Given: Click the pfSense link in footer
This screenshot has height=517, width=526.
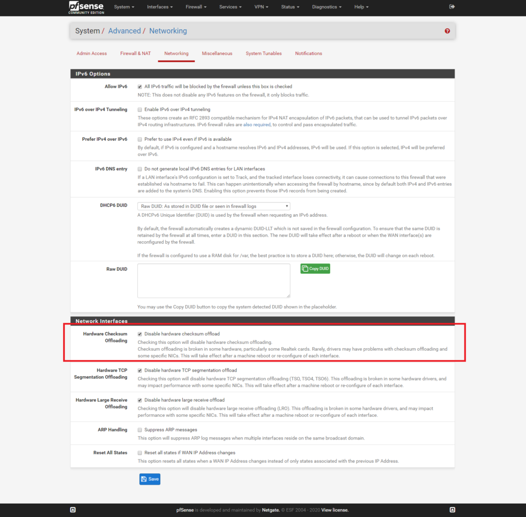Looking at the screenshot, I should point(185,510).
